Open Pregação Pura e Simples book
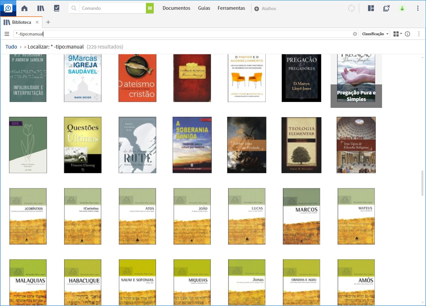Screen dimensions: 426x306 point(356,81)
